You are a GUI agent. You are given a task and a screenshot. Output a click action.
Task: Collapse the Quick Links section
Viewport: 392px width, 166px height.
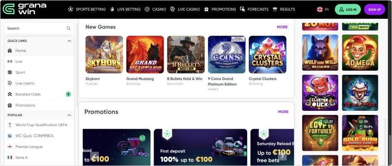69,41
